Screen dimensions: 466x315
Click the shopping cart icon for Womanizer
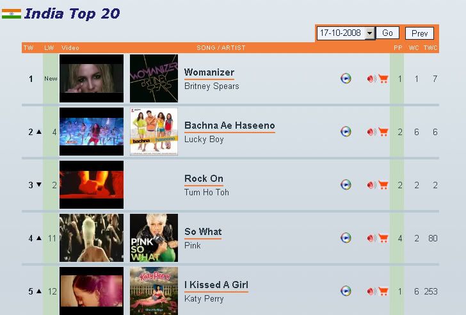point(383,79)
